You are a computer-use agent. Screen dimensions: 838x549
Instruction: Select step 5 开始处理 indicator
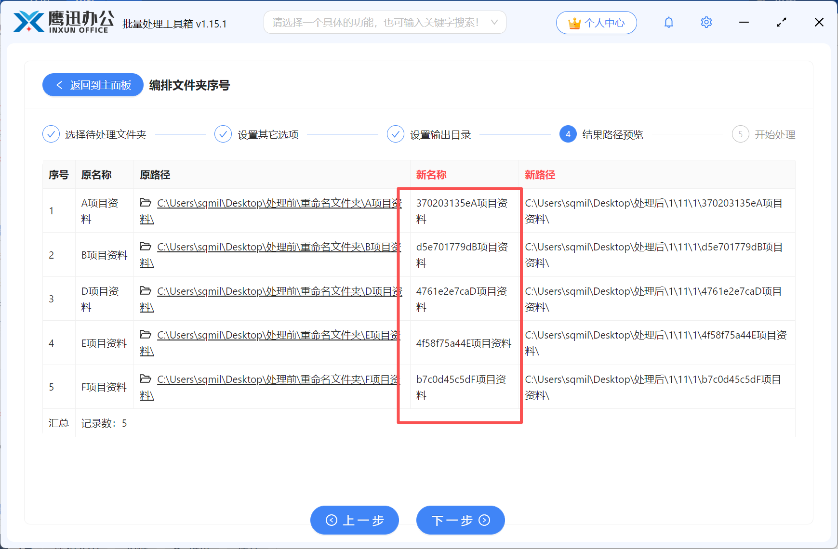(740, 134)
